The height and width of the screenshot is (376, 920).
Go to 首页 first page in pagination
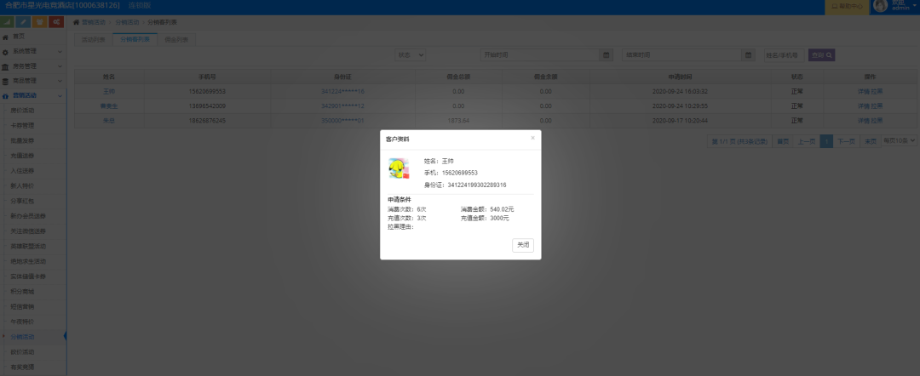[783, 141]
